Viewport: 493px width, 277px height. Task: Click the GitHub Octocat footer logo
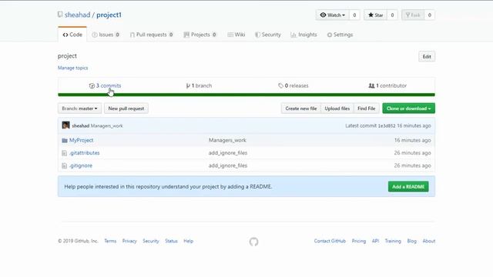click(x=253, y=242)
